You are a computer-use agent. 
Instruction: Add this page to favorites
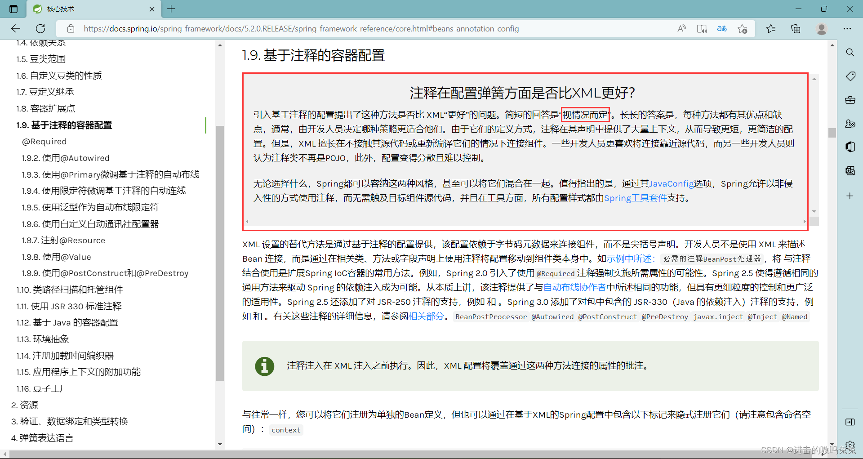click(742, 29)
